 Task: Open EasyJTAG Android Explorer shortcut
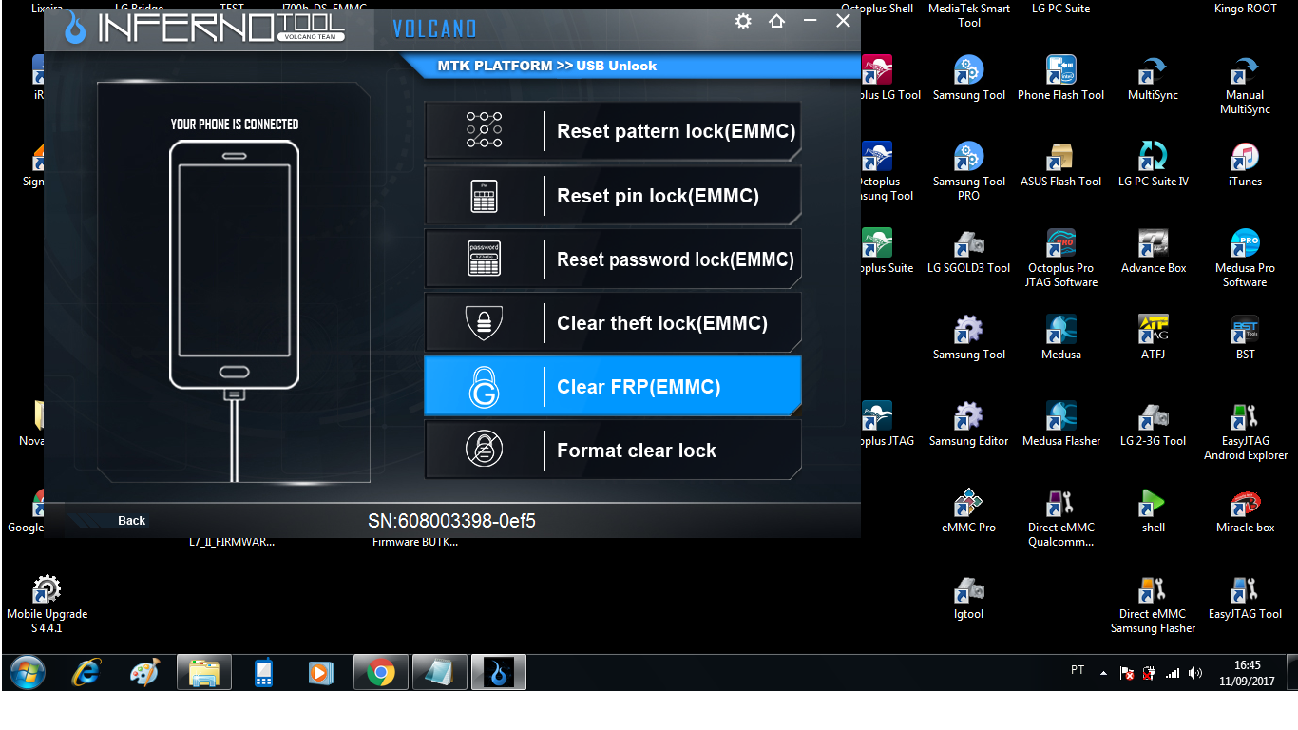(x=1245, y=431)
